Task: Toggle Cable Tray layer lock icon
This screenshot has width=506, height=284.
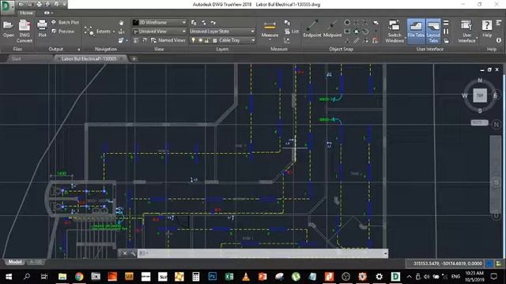Action: pos(207,40)
